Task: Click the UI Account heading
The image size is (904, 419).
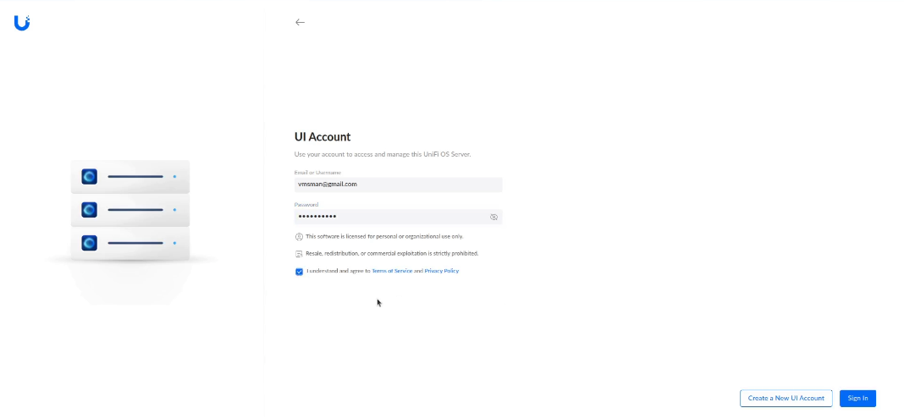Action: click(322, 137)
